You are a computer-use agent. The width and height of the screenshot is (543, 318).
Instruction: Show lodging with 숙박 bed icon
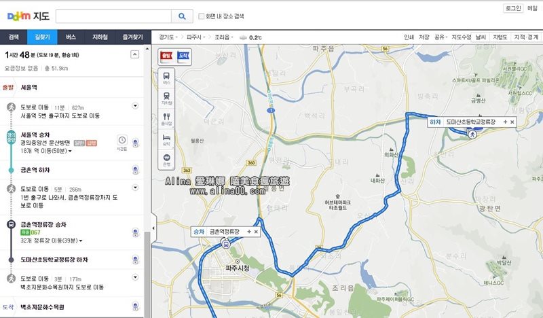(x=166, y=139)
